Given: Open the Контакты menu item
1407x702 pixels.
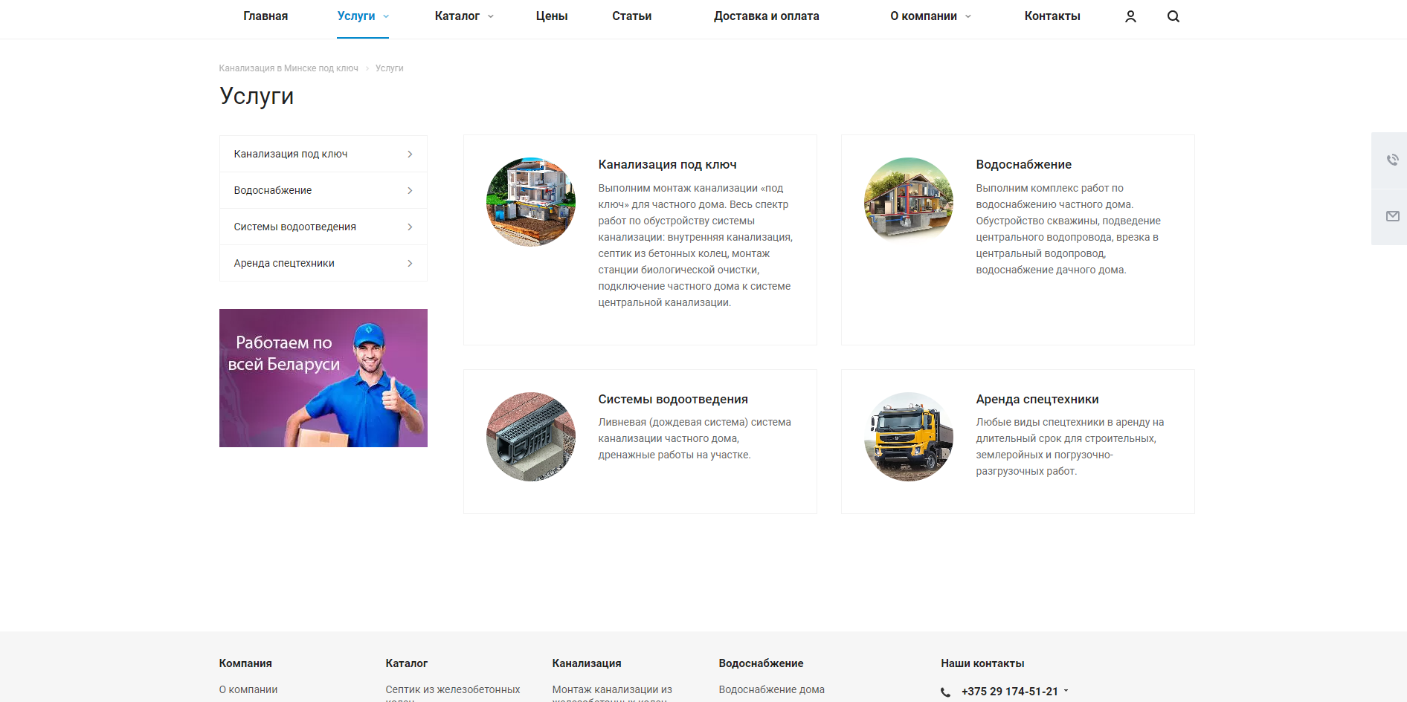Looking at the screenshot, I should (x=1052, y=16).
